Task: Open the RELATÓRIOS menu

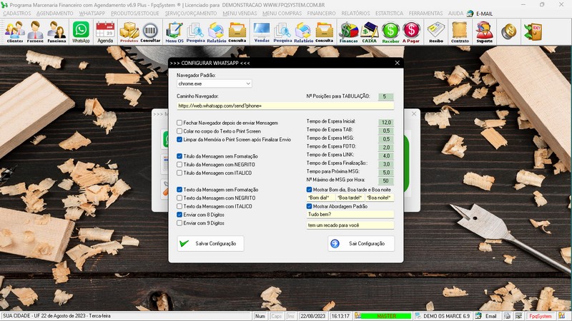Action: click(x=355, y=14)
